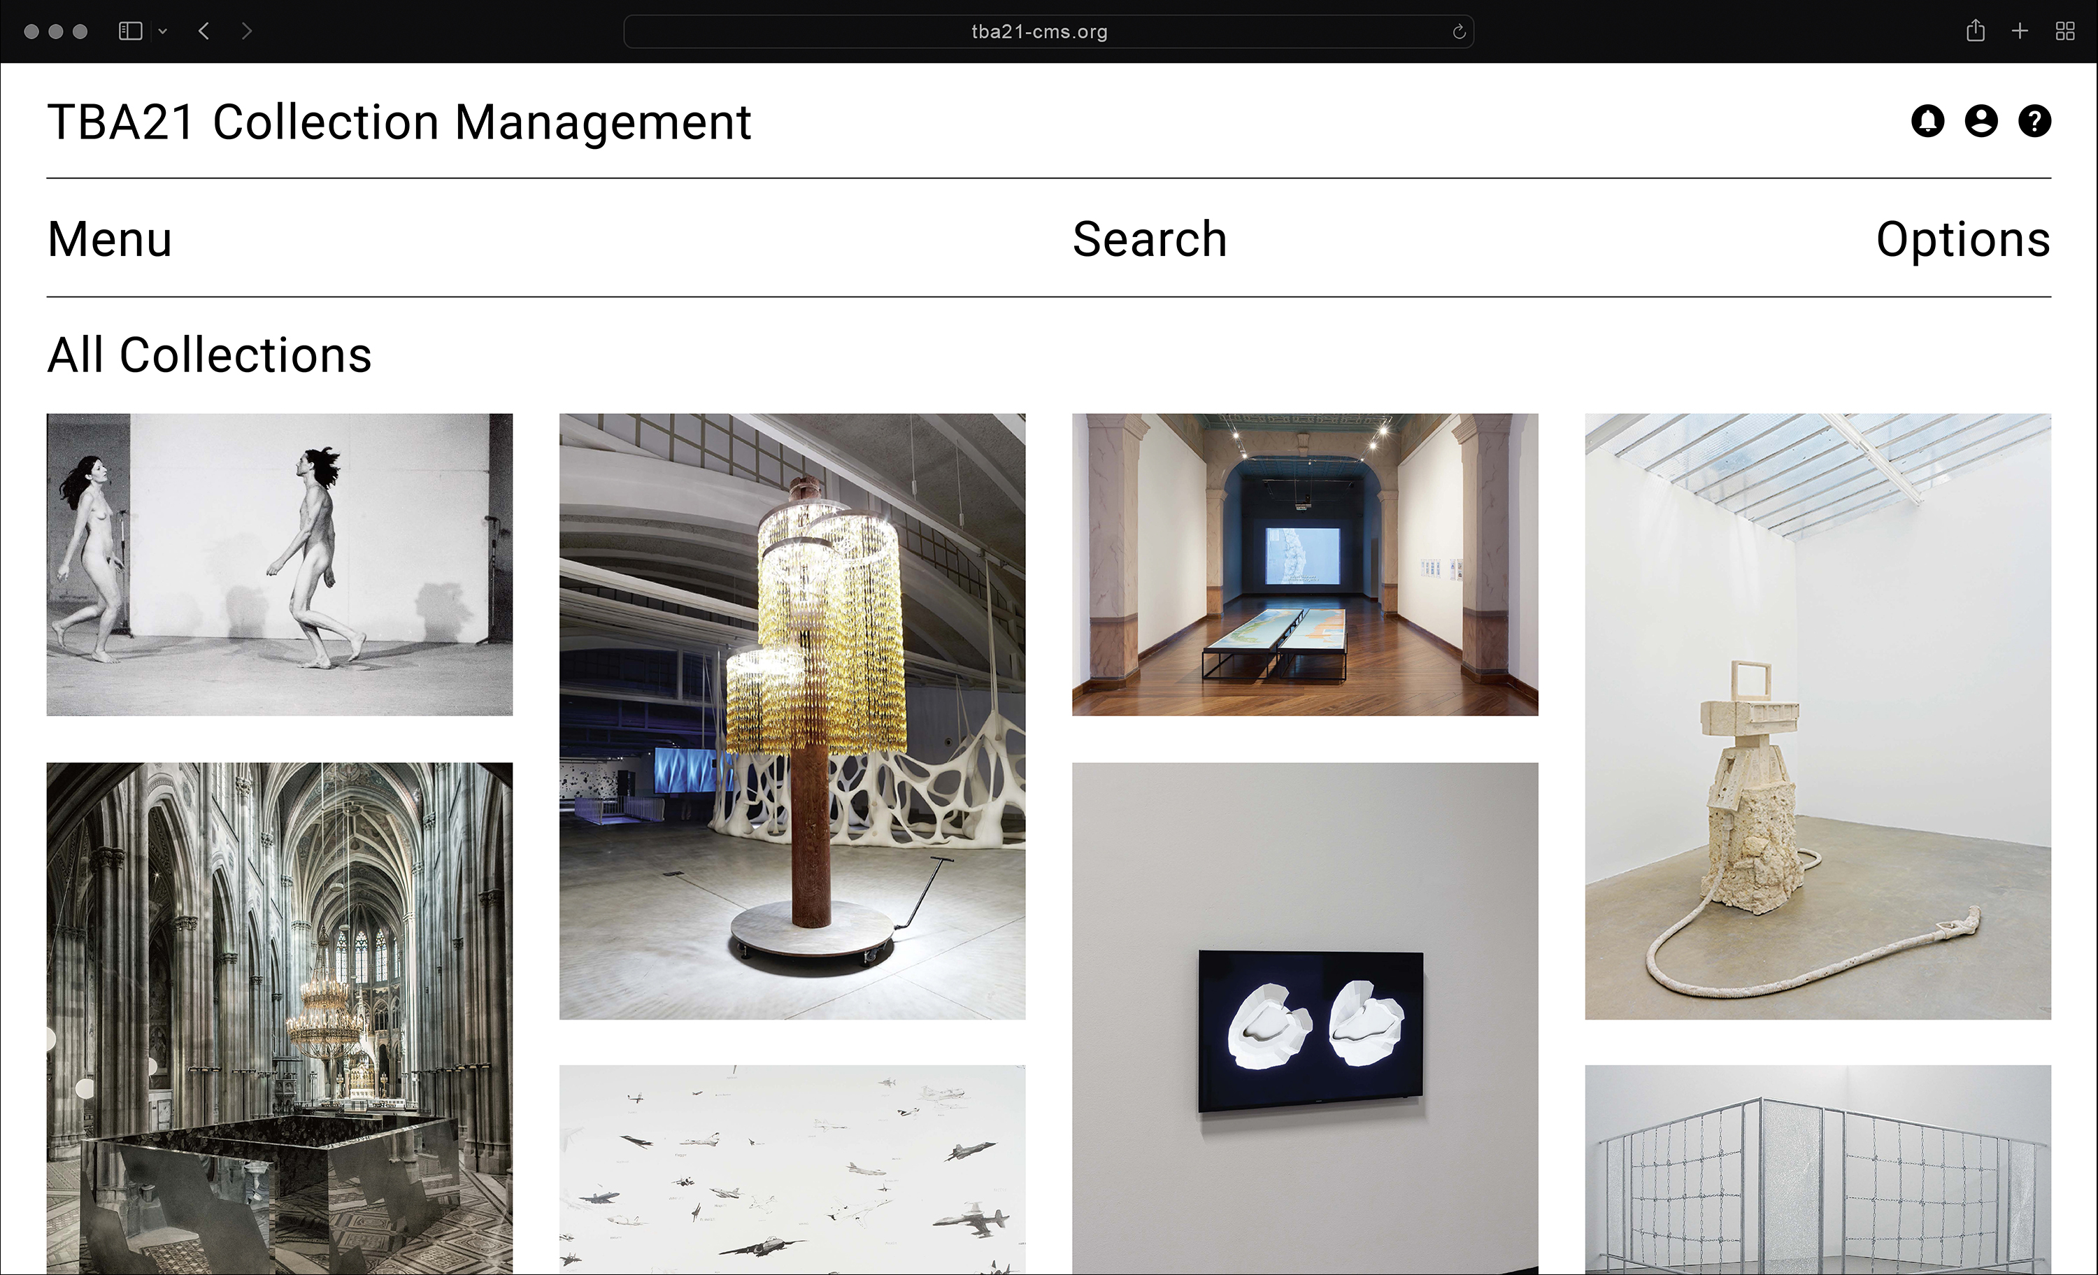Screen dimensions: 2098x1275
Task: Click the TBA21 Collection Management title
Action: click(399, 122)
